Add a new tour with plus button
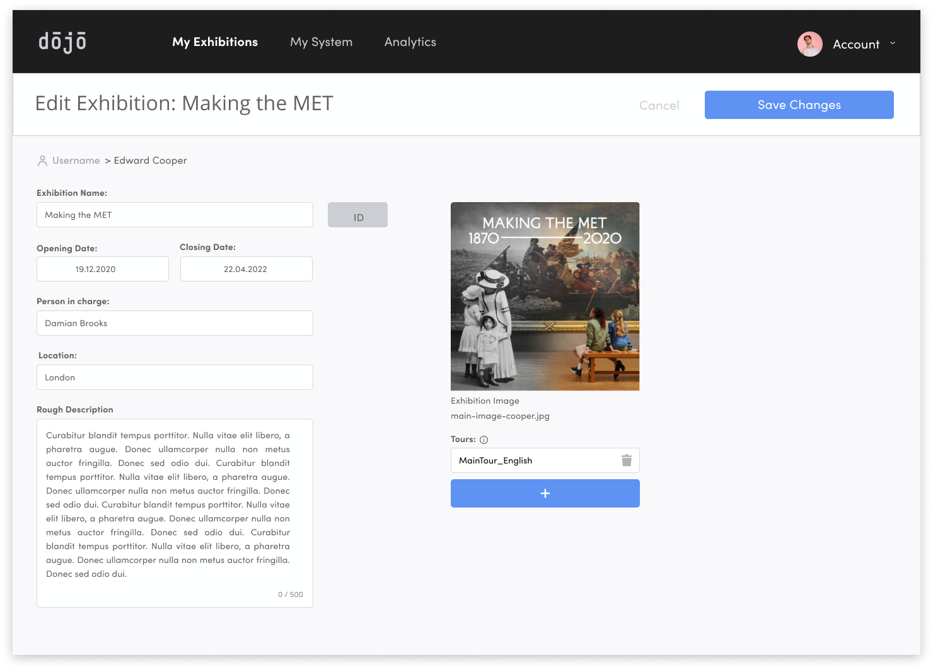Viewport: 933px width, 670px height. [x=545, y=493]
